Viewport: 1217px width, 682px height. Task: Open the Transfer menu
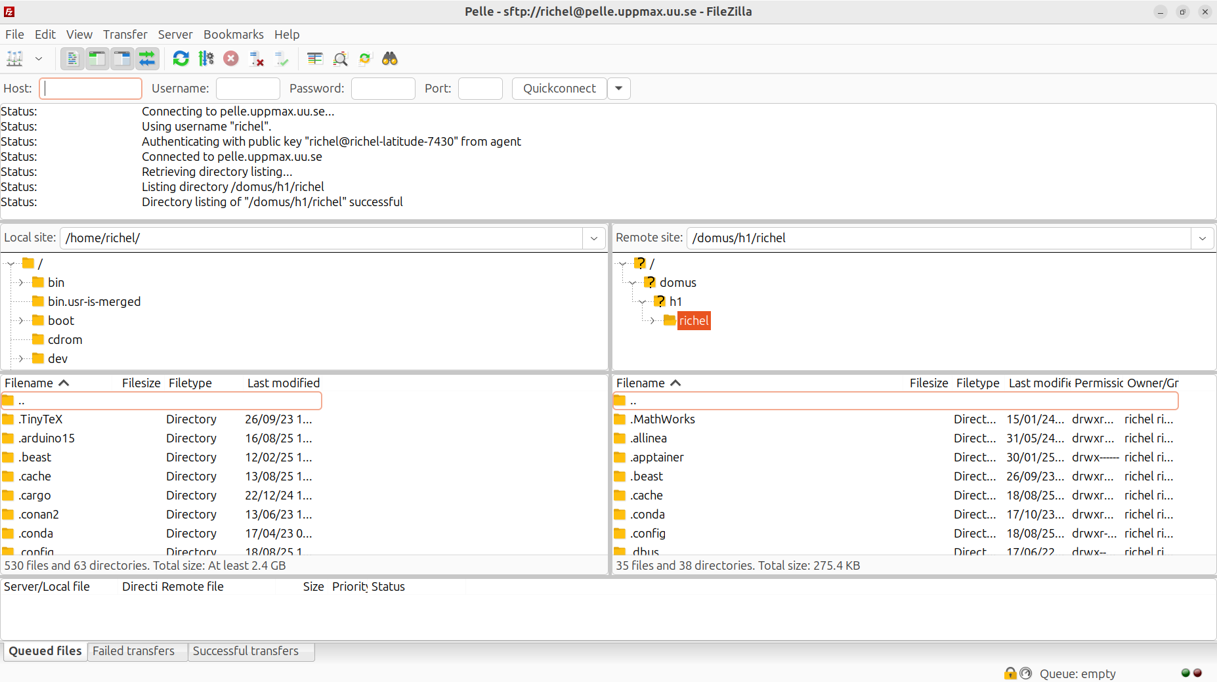125,34
